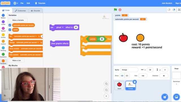Screen dimensions: 181x102
Task: Hide the sprite with crossed eye icon
Action: click(x=127, y=76)
